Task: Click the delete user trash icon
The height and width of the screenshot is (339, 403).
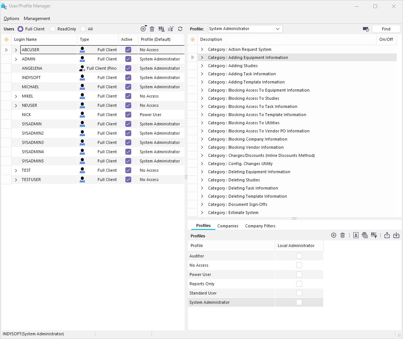Action: 152,29
